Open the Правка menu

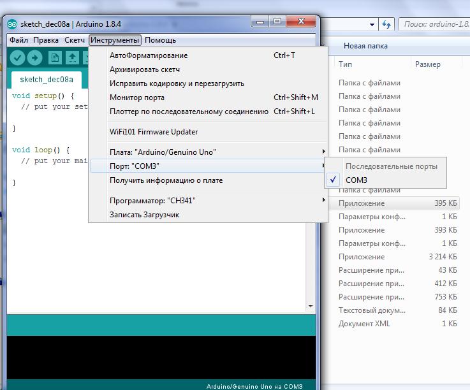pos(45,40)
